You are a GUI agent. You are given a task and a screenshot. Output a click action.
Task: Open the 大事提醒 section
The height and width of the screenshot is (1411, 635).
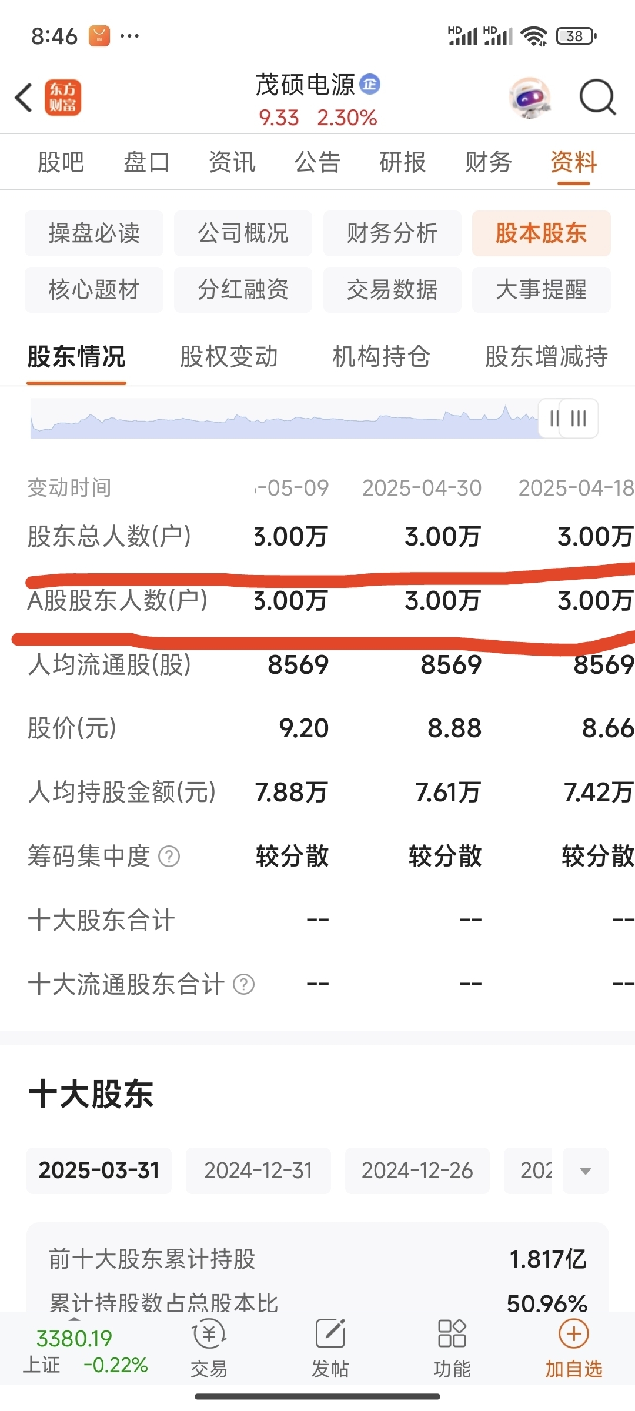(542, 289)
